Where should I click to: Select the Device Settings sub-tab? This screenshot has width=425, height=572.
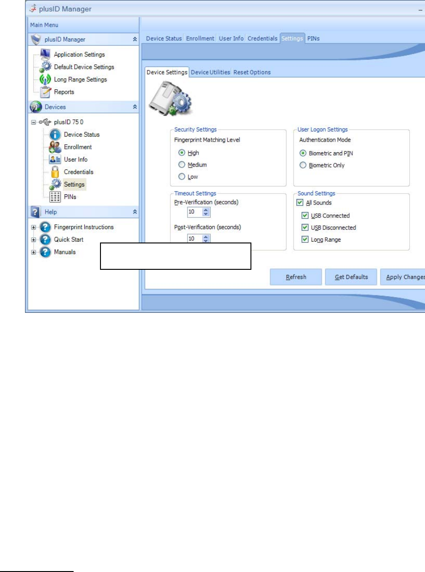click(167, 72)
